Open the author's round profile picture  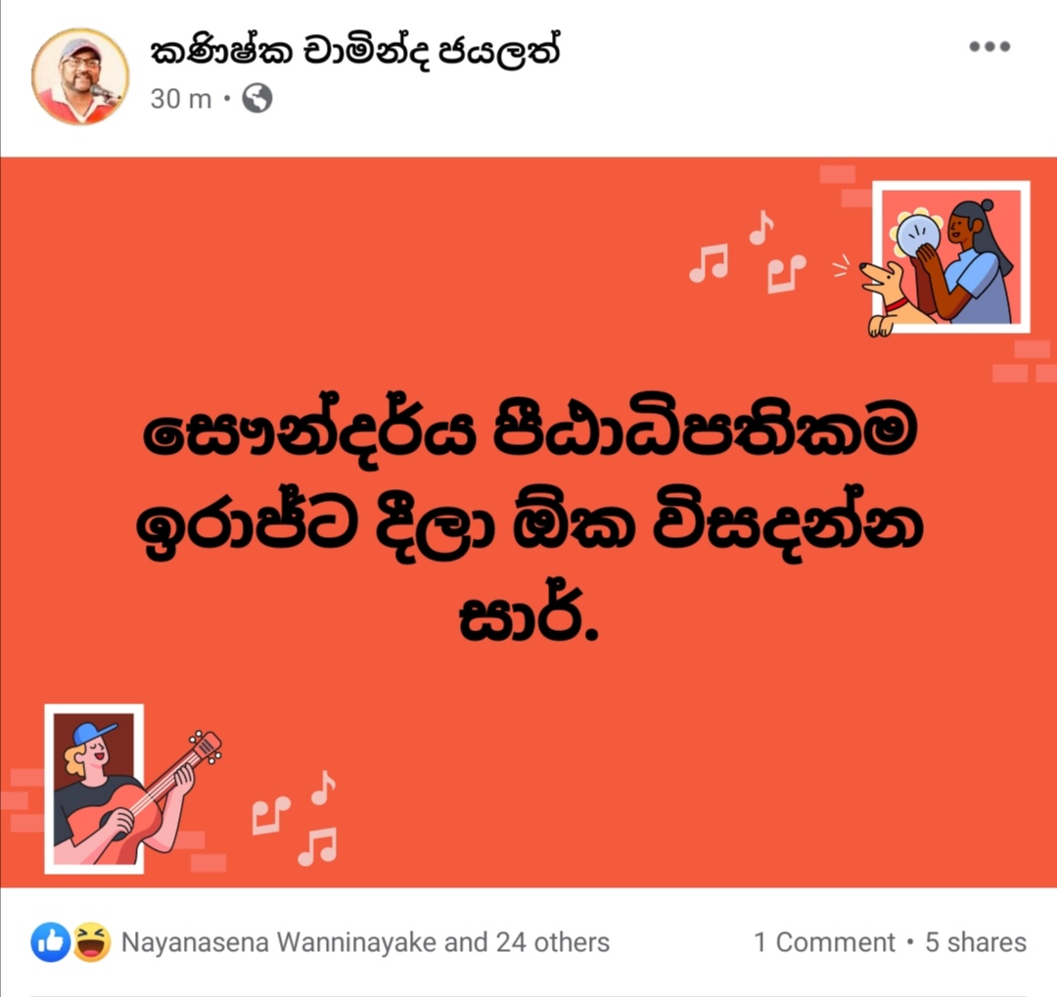click(x=80, y=76)
